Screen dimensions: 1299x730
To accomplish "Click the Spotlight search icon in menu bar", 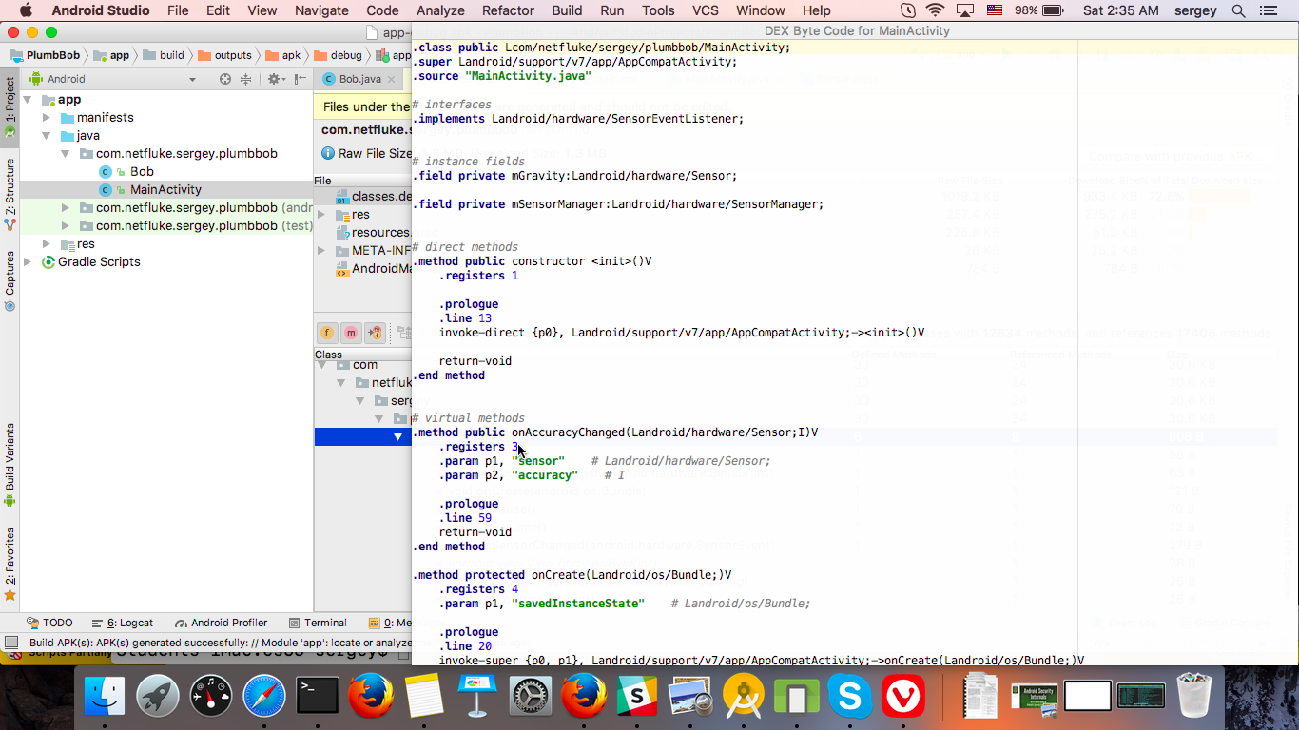I will pyautogui.click(x=1238, y=10).
